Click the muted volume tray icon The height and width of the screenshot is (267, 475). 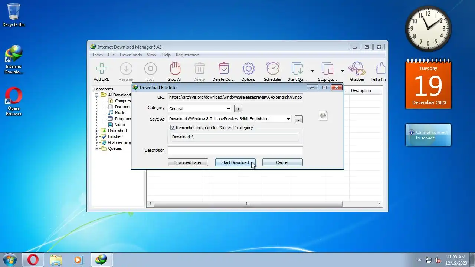[x=438, y=260]
